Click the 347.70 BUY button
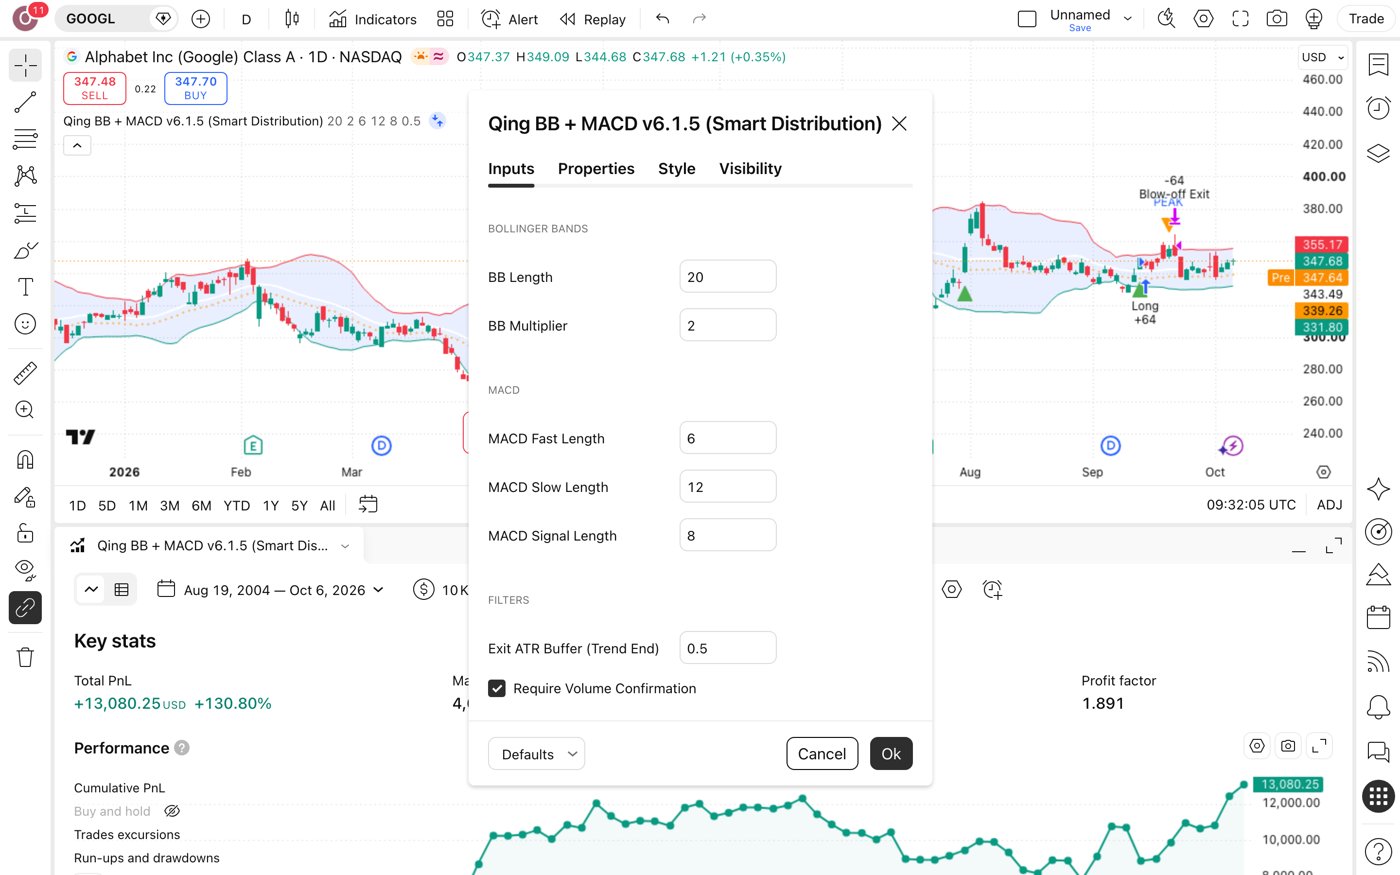1400x875 pixels. 195,88
